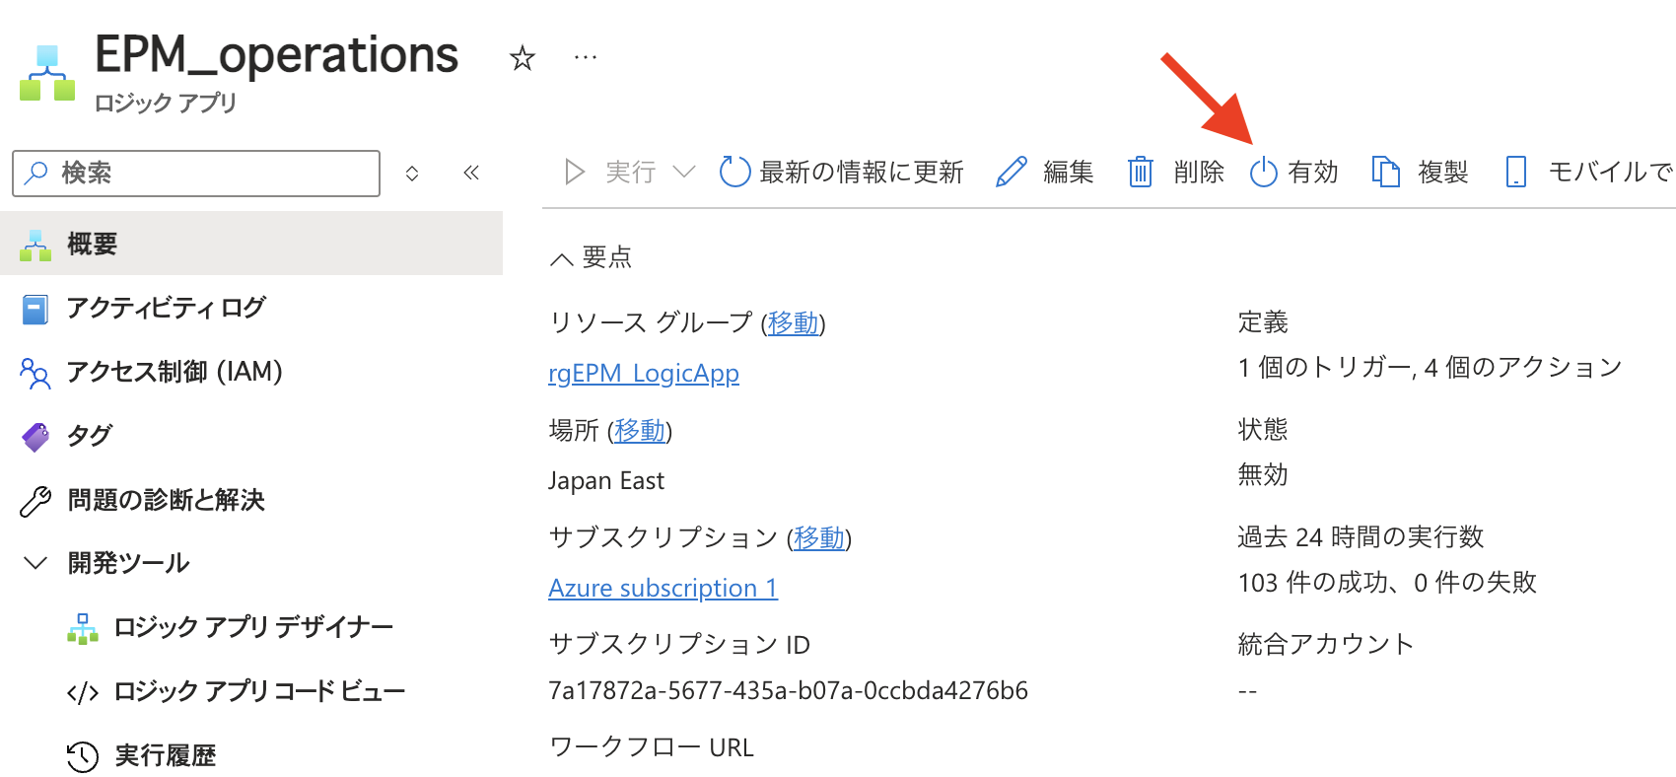Click the 統合アカウント label

pos(1326,645)
